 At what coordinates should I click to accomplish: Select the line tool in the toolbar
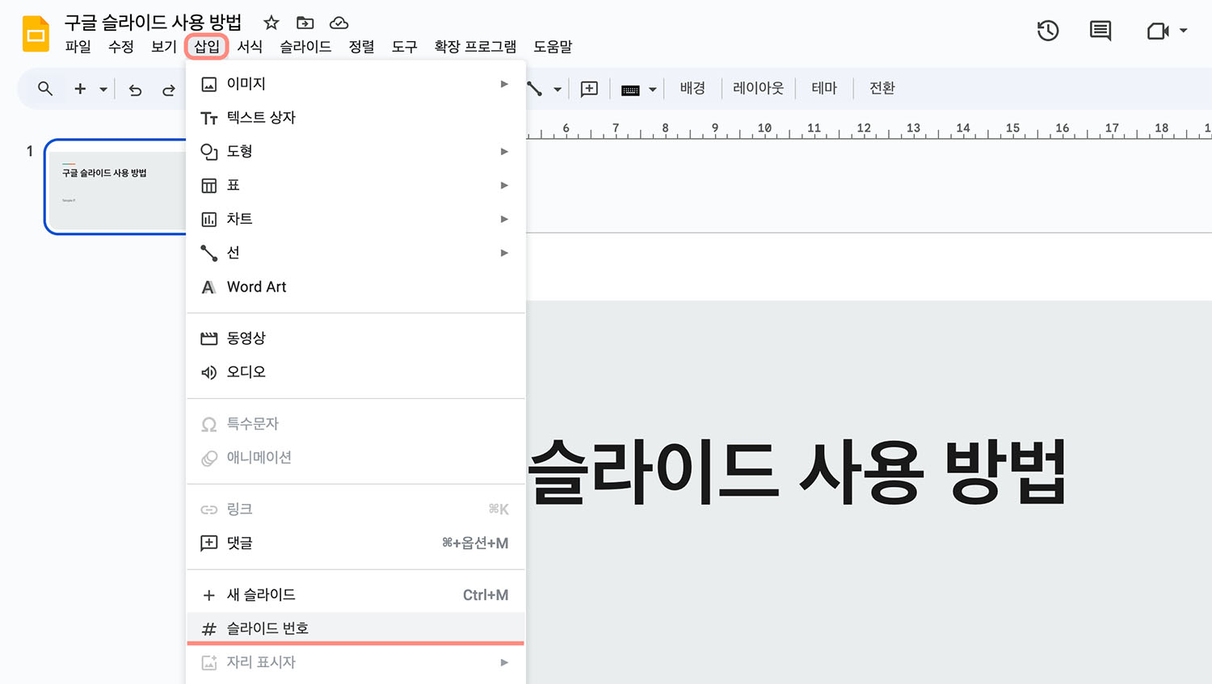[535, 89]
